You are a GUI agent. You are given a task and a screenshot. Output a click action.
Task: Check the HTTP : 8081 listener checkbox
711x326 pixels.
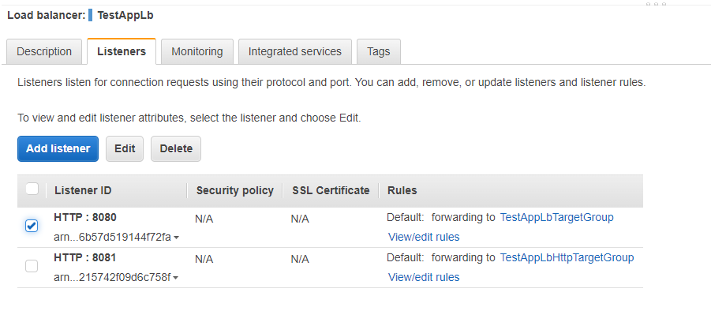32,266
